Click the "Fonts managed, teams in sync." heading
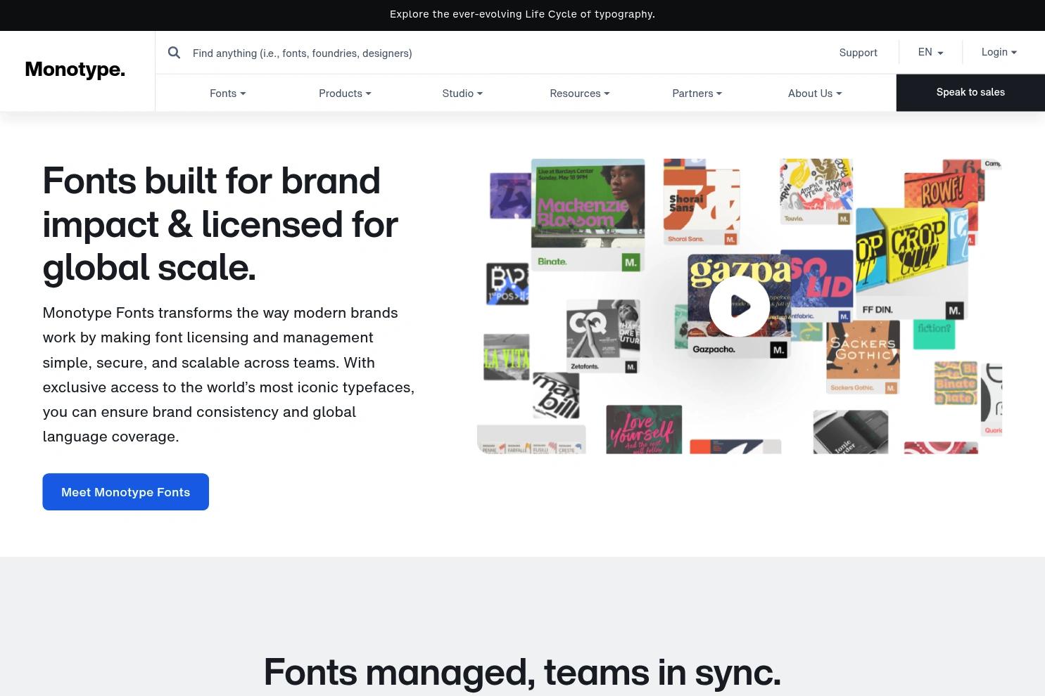Screen dimensions: 1045x696 pyautogui.click(x=522, y=671)
